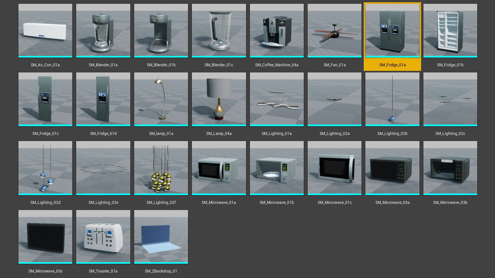Image resolution: width=495 pixels, height=278 pixels.
Task: Click the SM_Toaster_01a name label
Action: 103,271
